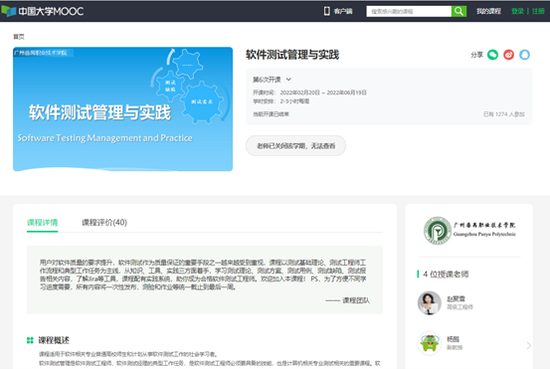Click the 课程概述 section heading

54,340
